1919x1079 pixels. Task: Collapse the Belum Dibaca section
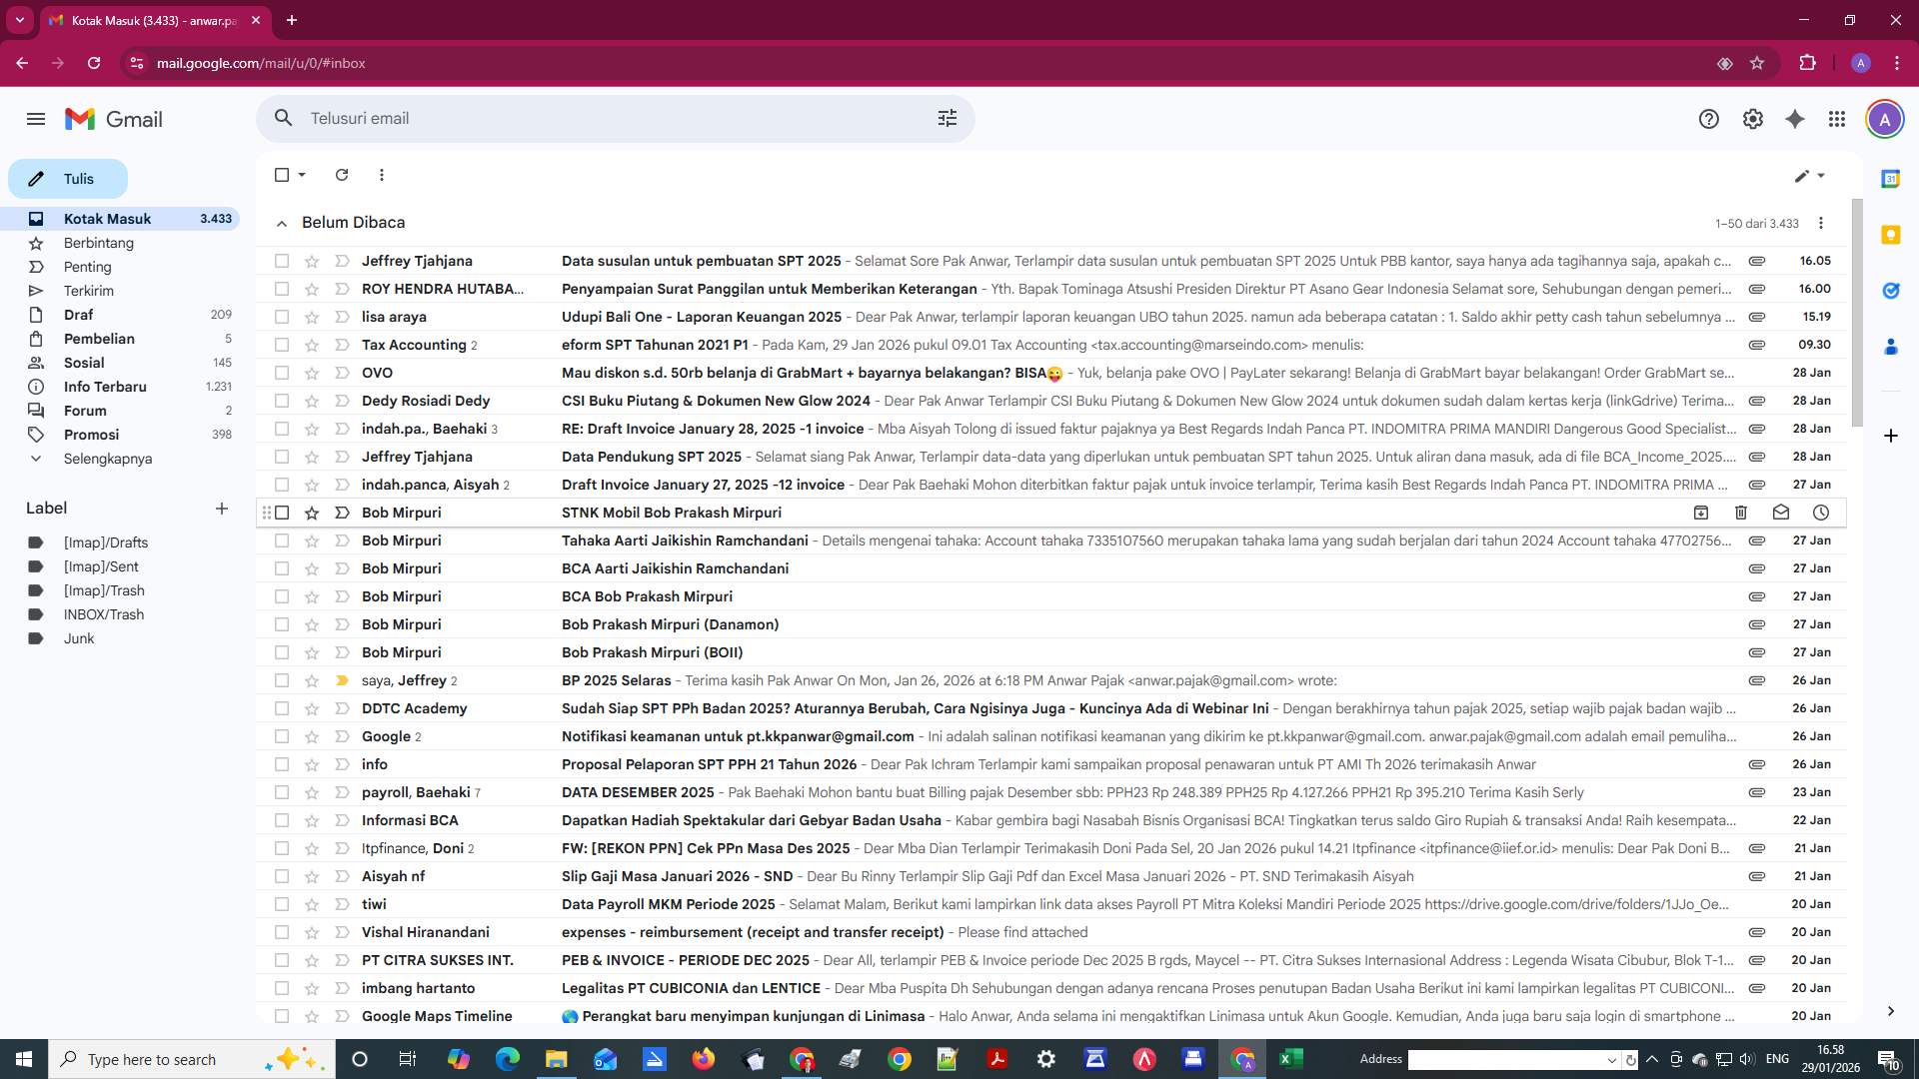pos(282,222)
